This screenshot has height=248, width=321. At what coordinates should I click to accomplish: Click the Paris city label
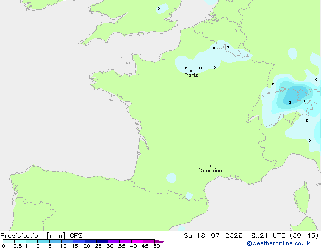tap(191, 75)
